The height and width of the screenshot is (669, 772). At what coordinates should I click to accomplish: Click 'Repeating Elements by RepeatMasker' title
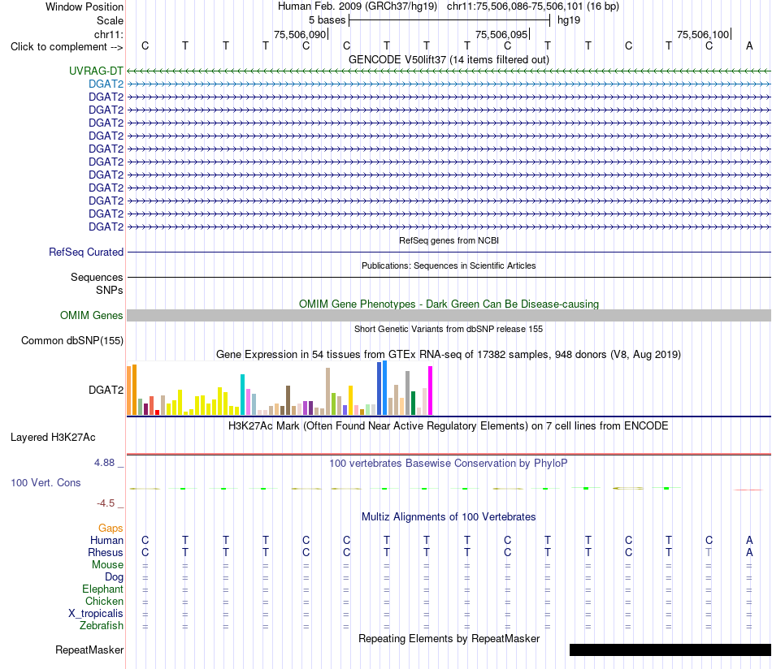(x=449, y=638)
